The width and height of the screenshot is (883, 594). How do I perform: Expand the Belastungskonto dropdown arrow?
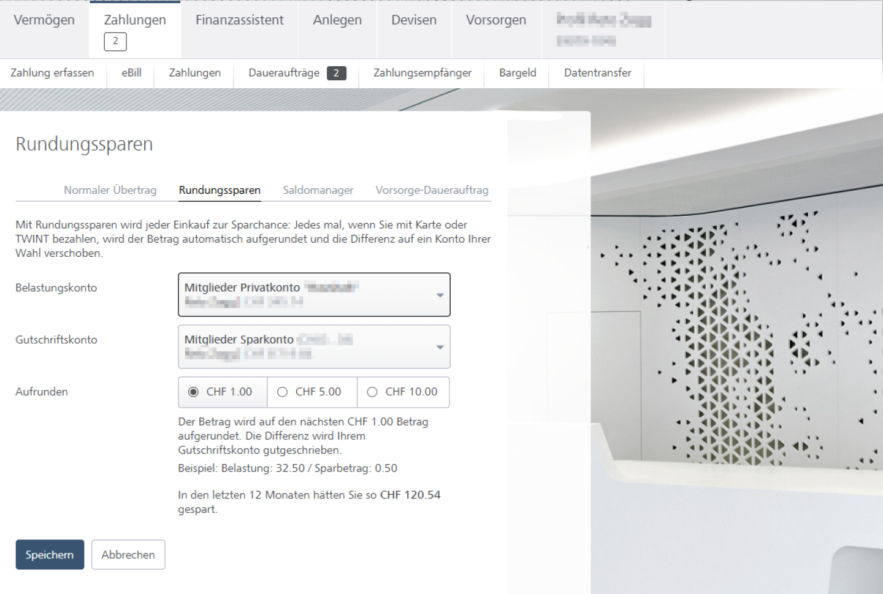(440, 295)
